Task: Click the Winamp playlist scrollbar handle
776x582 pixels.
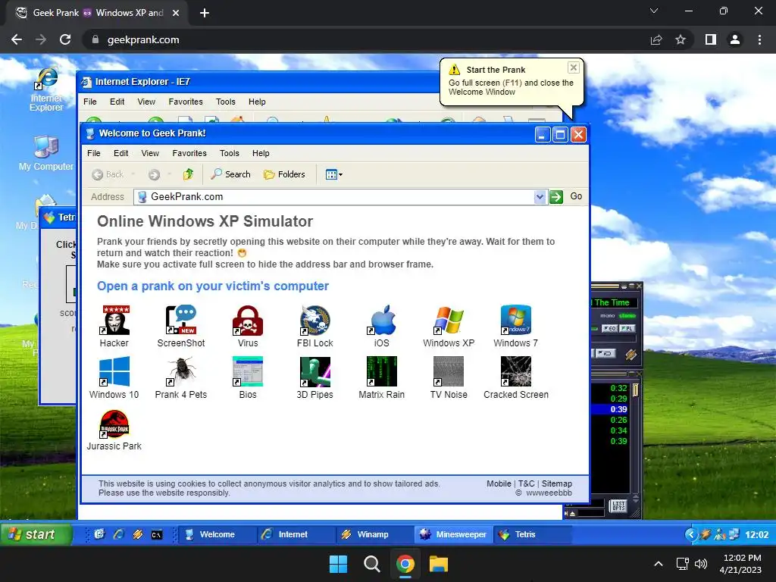Action: pos(636,390)
